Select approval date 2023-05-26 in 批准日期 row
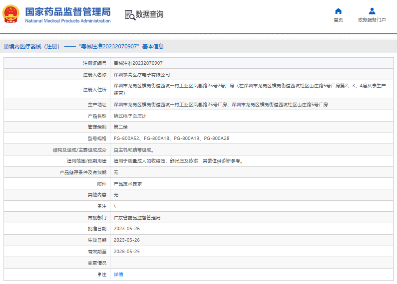This screenshot has width=397, height=284. (x=127, y=229)
